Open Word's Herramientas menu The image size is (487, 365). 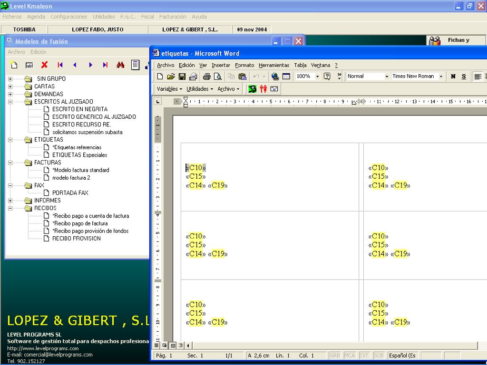pos(273,65)
